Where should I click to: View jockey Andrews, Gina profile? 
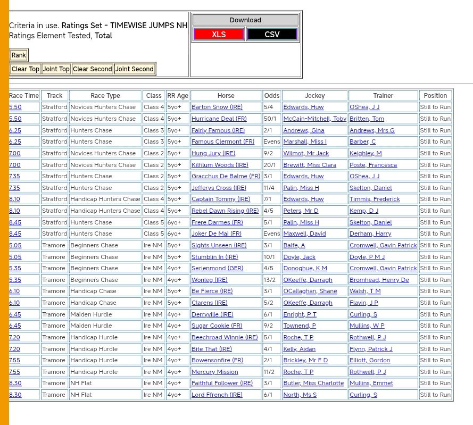click(303, 130)
